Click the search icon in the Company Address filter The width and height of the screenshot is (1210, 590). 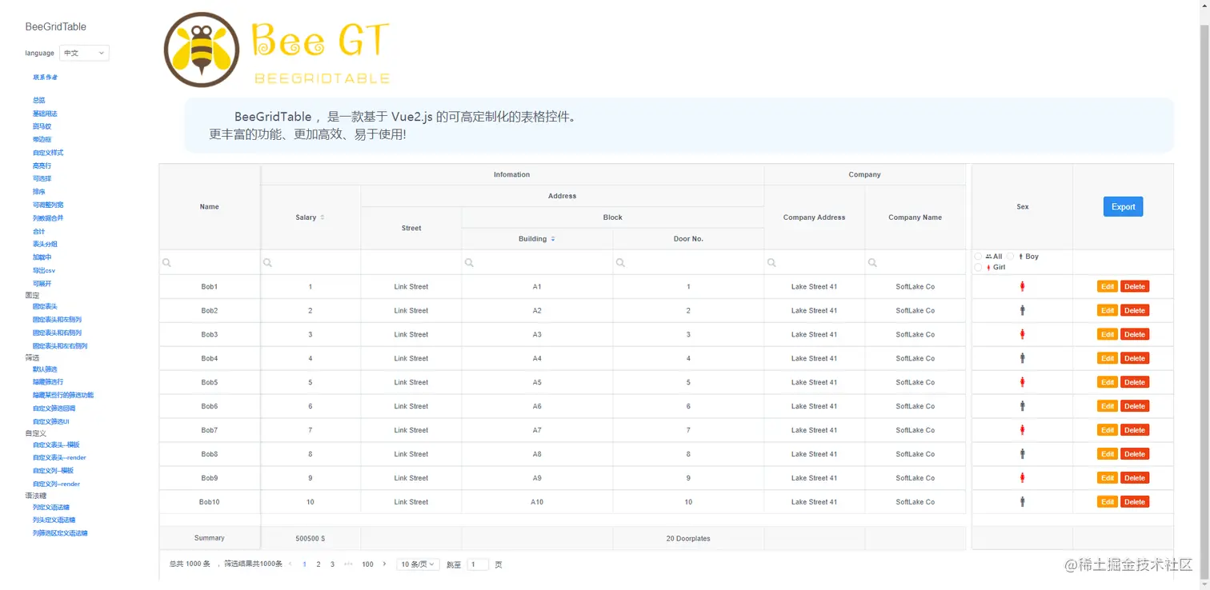[771, 262]
